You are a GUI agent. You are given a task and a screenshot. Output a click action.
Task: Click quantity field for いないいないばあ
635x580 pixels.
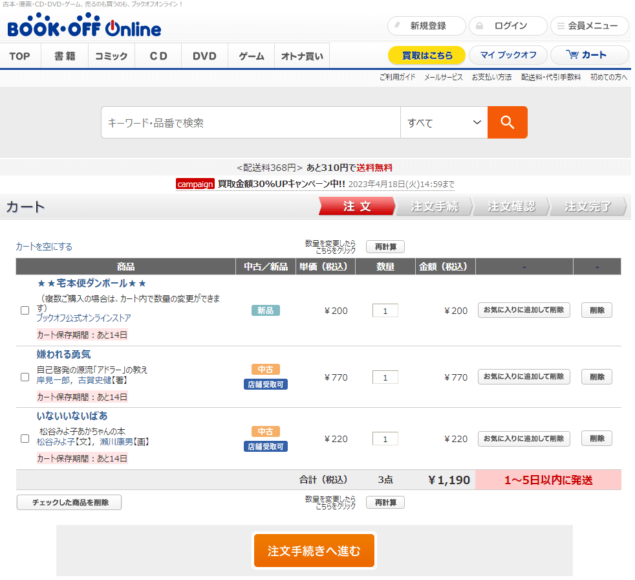tap(385, 439)
